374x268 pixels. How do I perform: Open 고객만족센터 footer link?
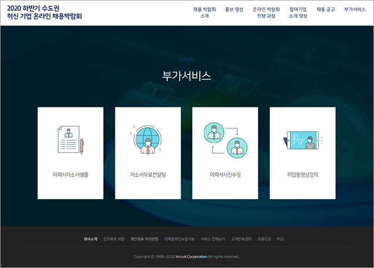point(242,239)
